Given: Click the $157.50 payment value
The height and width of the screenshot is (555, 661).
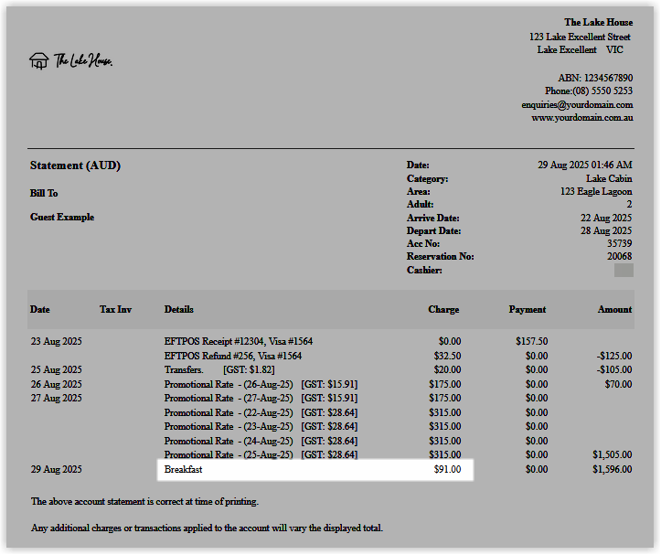Looking at the screenshot, I should (531, 341).
